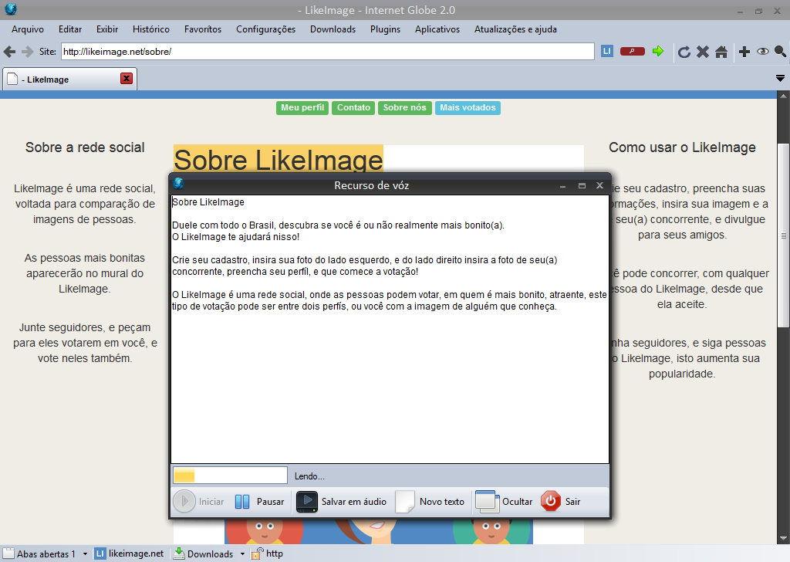Image resolution: width=790 pixels, height=562 pixels.
Task: Open the Favoritos menu
Action: tap(202, 29)
